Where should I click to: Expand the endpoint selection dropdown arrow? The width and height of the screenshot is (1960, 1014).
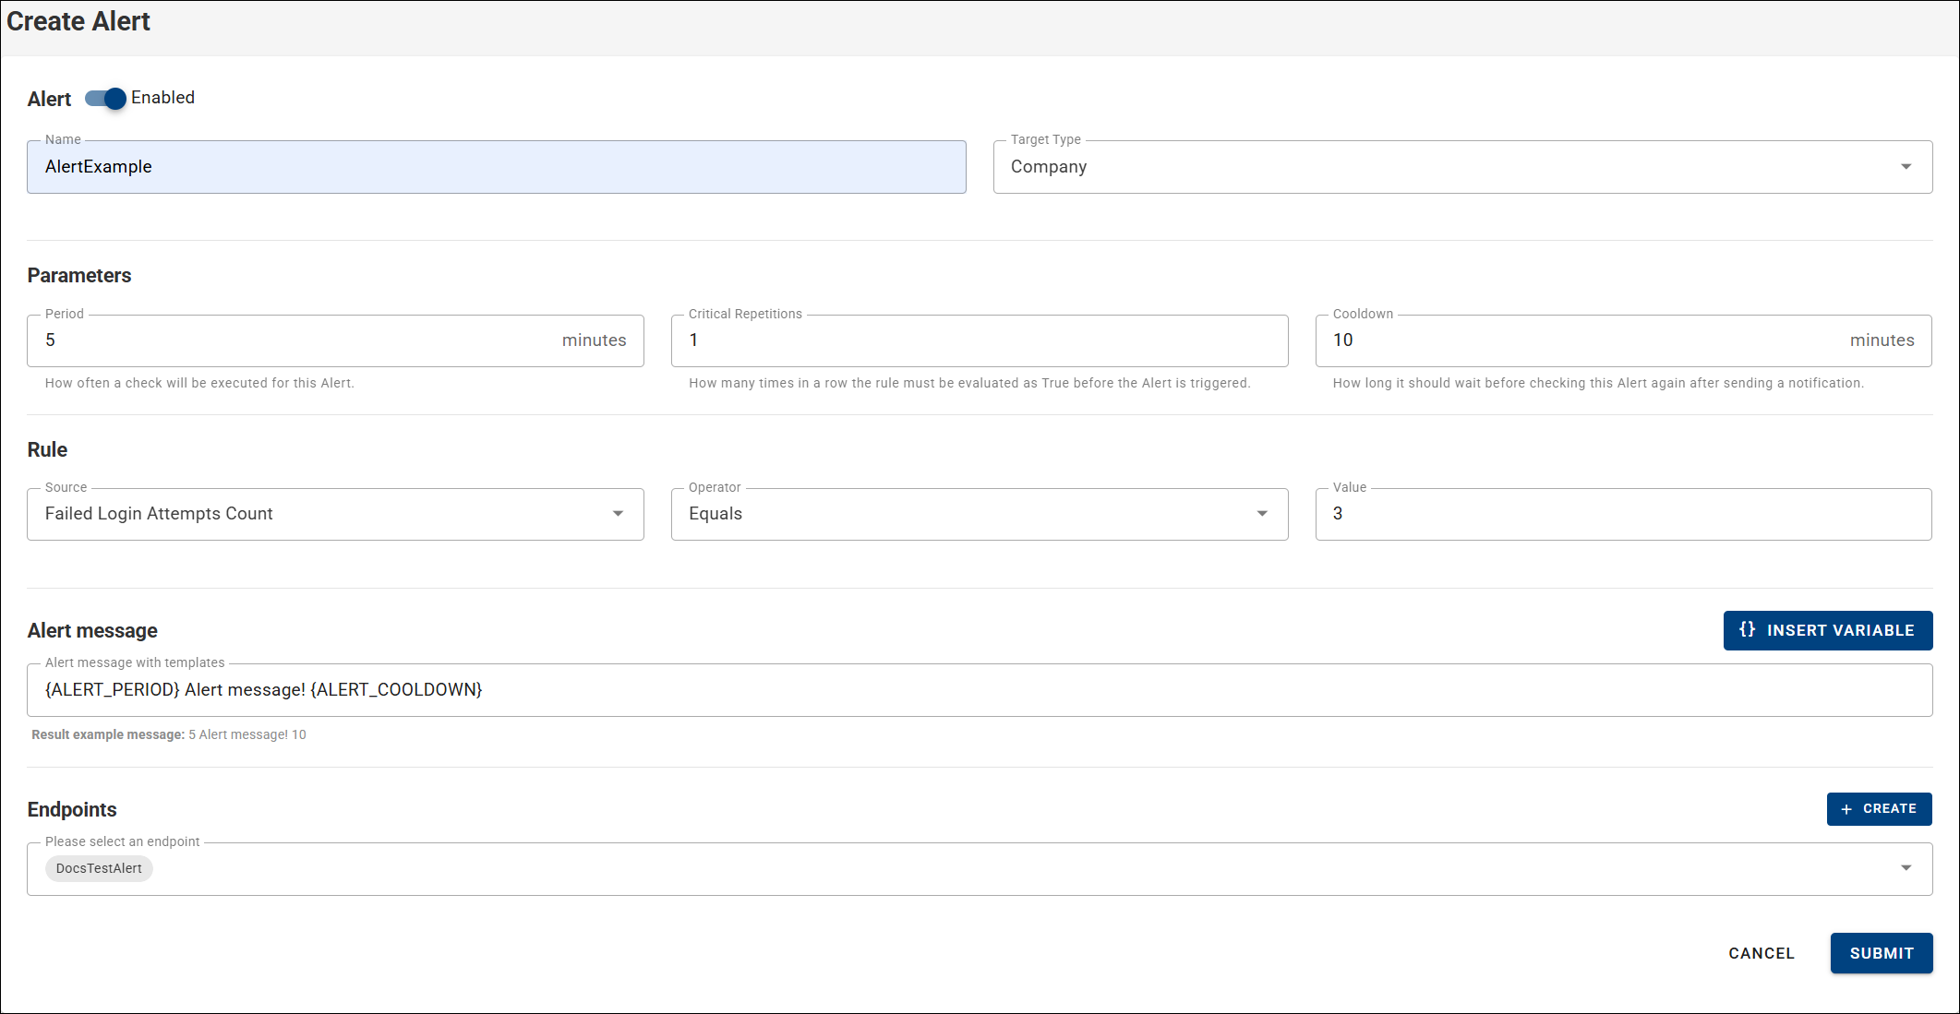point(1906,868)
